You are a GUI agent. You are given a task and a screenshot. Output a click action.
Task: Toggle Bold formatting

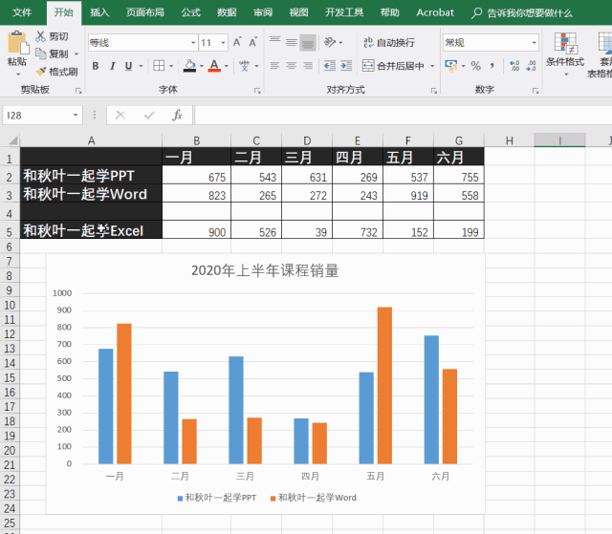pos(96,66)
